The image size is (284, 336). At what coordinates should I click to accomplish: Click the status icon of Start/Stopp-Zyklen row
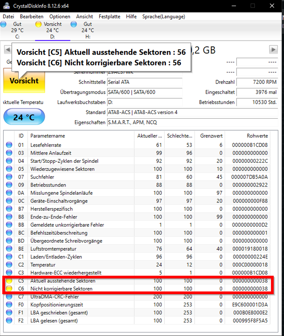[x=9, y=161]
